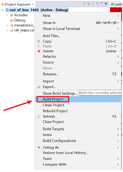123x172 pixels.
Task: Click Build Project in the context menu
Action: pos(78,99)
